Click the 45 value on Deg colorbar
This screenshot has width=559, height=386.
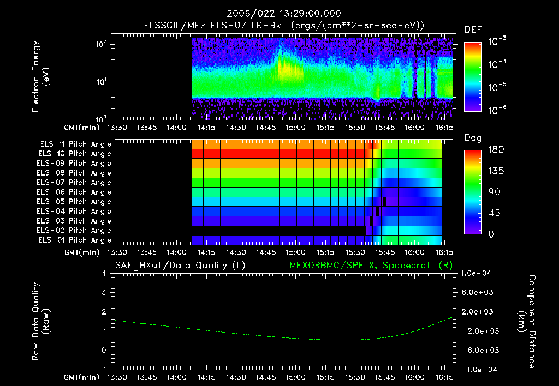[x=495, y=213]
